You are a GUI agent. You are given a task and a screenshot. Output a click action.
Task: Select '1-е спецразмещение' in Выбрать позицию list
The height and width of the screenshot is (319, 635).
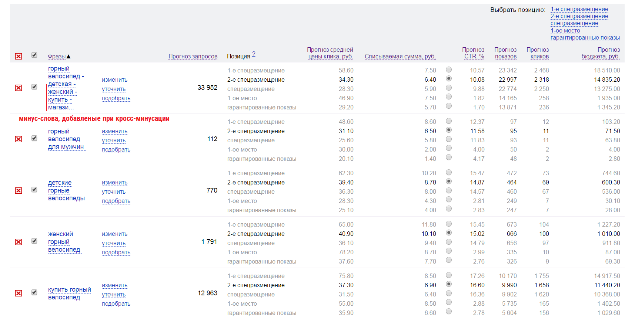579,9
